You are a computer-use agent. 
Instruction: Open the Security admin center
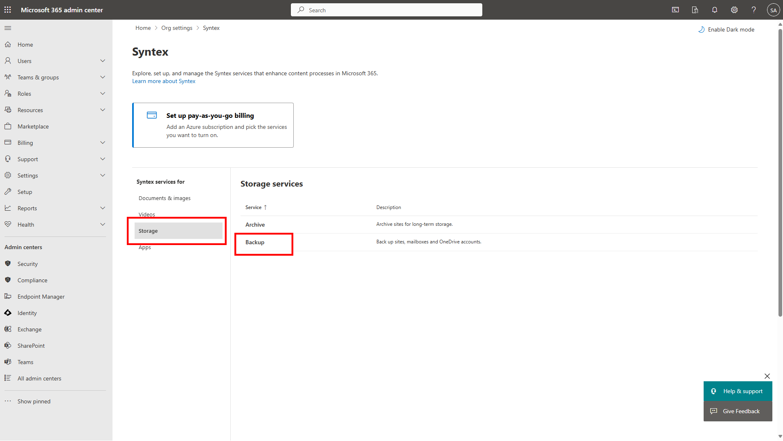(27, 263)
